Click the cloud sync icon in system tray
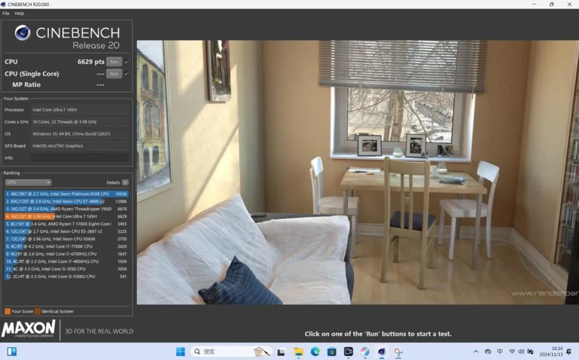Image resolution: width=579 pixels, height=360 pixels. coord(488,352)
